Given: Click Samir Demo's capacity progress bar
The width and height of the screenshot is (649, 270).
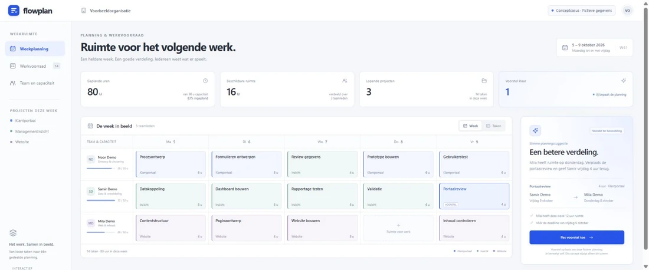Looking at the screenshot, I should [x=101, y=200].
